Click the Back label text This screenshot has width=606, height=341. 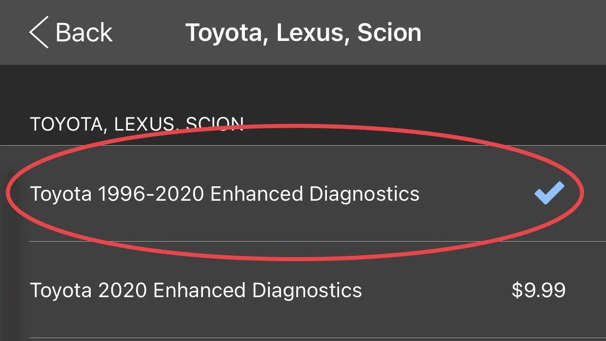coord(84,32)
